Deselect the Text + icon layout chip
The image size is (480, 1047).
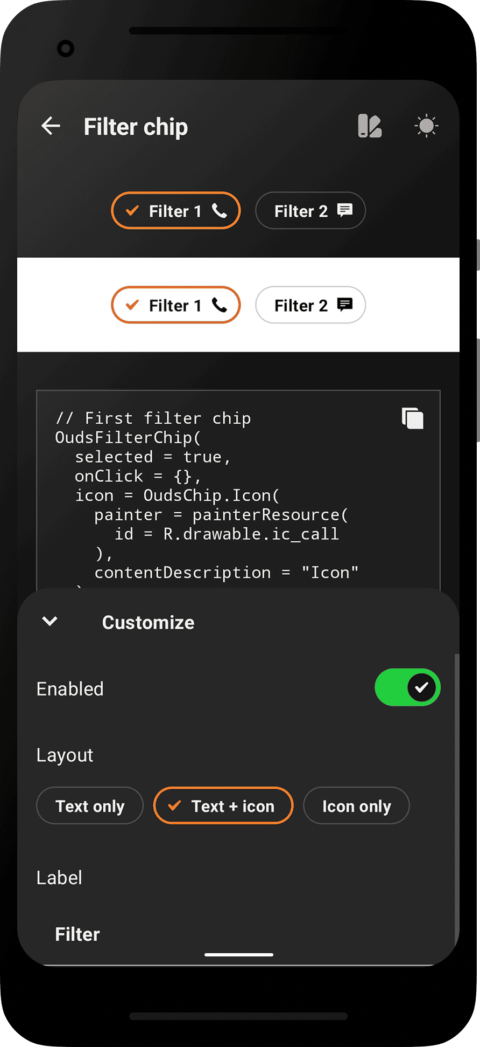[x=223, y=805]
